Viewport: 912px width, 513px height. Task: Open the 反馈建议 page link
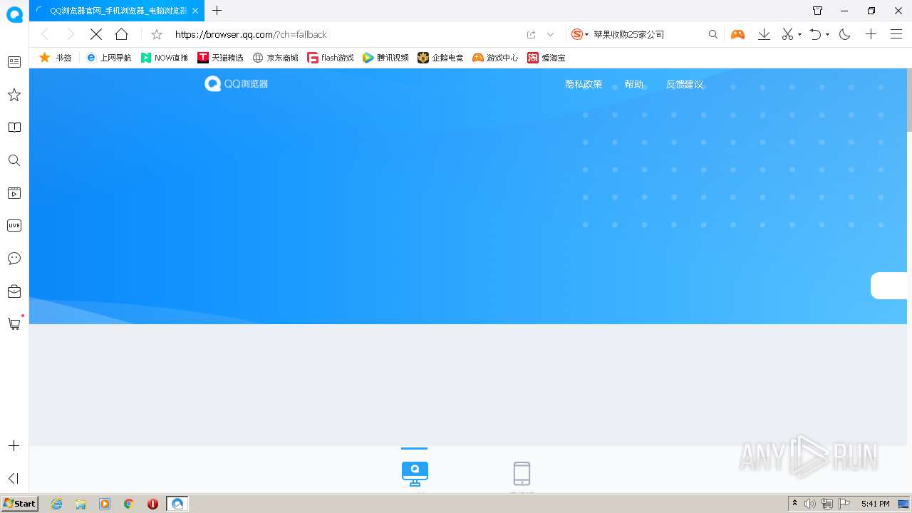pos(685,84)
